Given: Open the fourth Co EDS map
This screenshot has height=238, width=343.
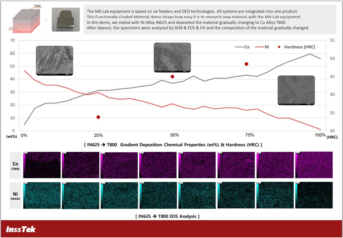Looking at the screenshot, I should pyautogui.click(x=158, y=165).
